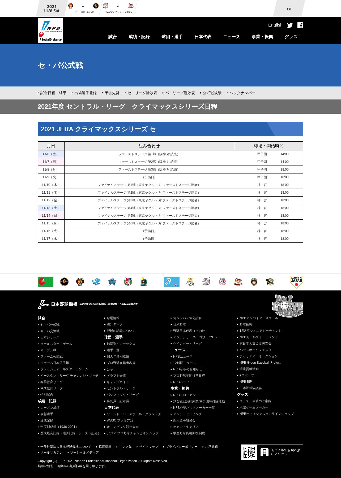This screenshot has width=341, height=478.
Task: Open NPB Twitter page icon
Action: [x=290, y=25]
